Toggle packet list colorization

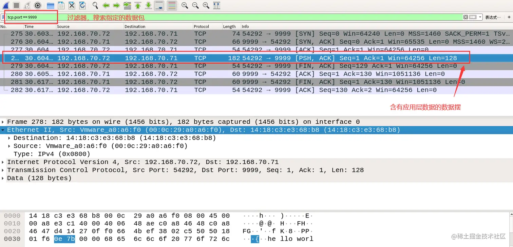pos(172,5)
